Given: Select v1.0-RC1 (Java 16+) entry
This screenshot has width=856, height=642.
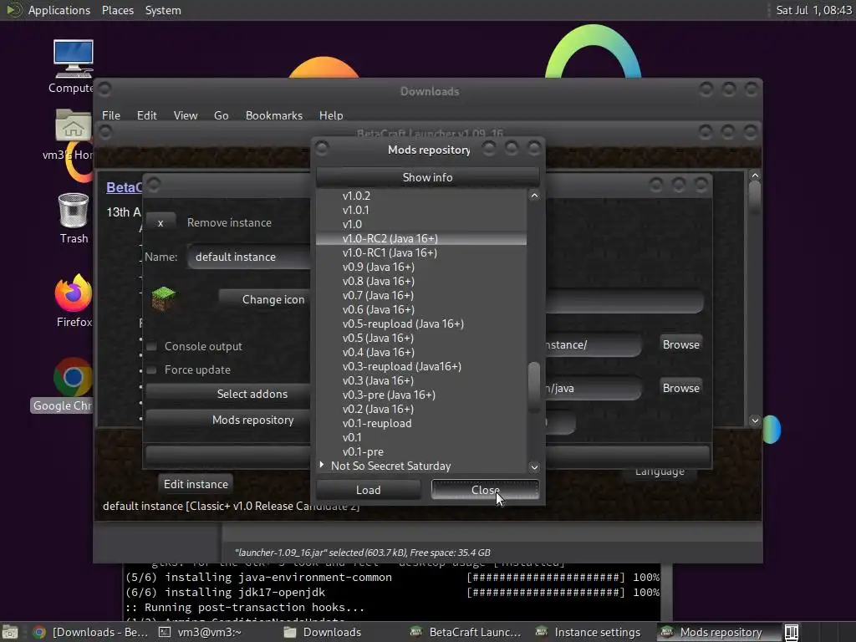Looking at the screenshot, I should click(421, 252).
